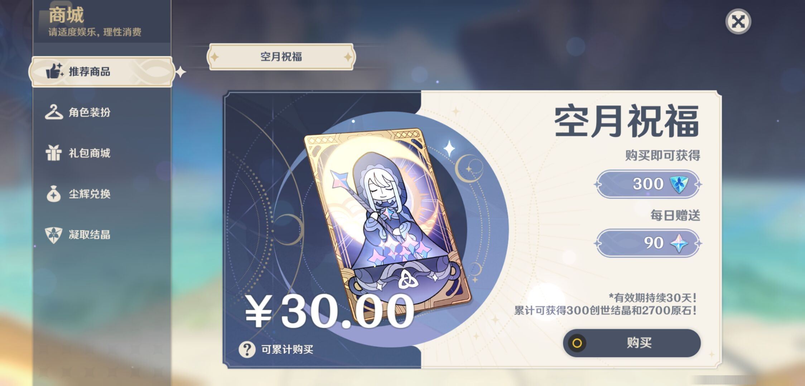Click the question mark help icon

click(247, 349)
